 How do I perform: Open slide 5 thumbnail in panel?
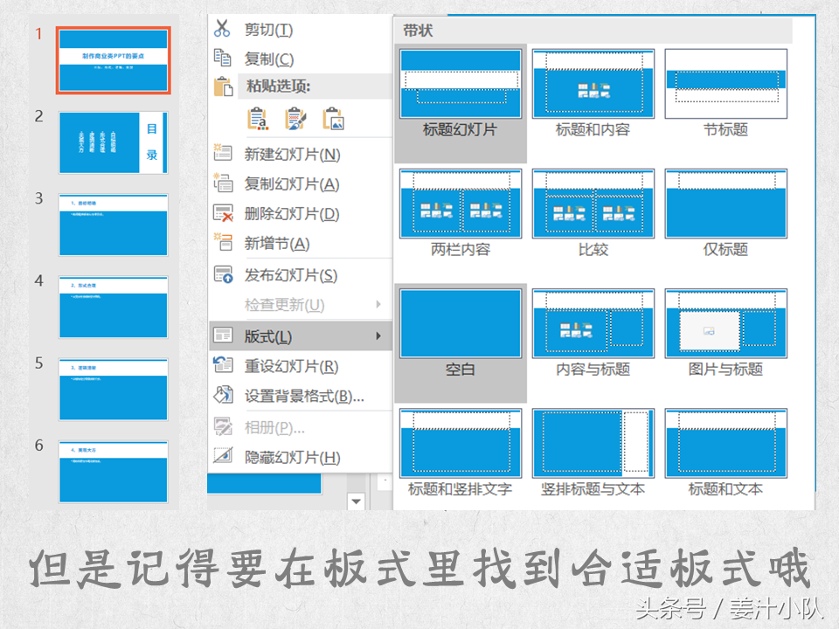pyautogui.click(x=114, y=390)
